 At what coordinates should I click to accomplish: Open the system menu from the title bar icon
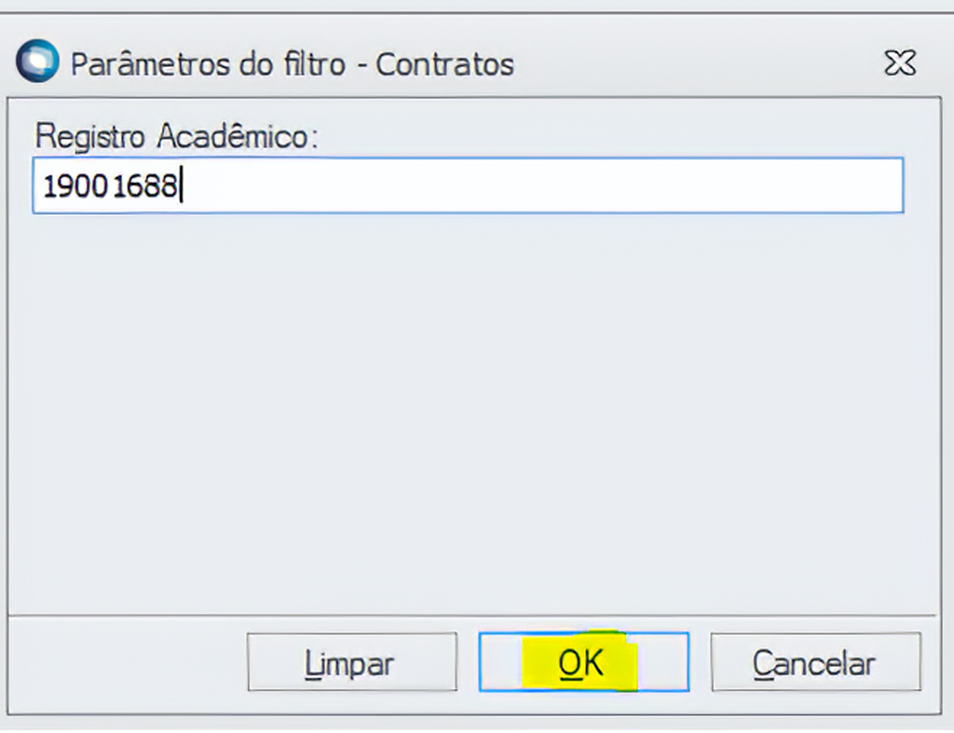point(37,63)
